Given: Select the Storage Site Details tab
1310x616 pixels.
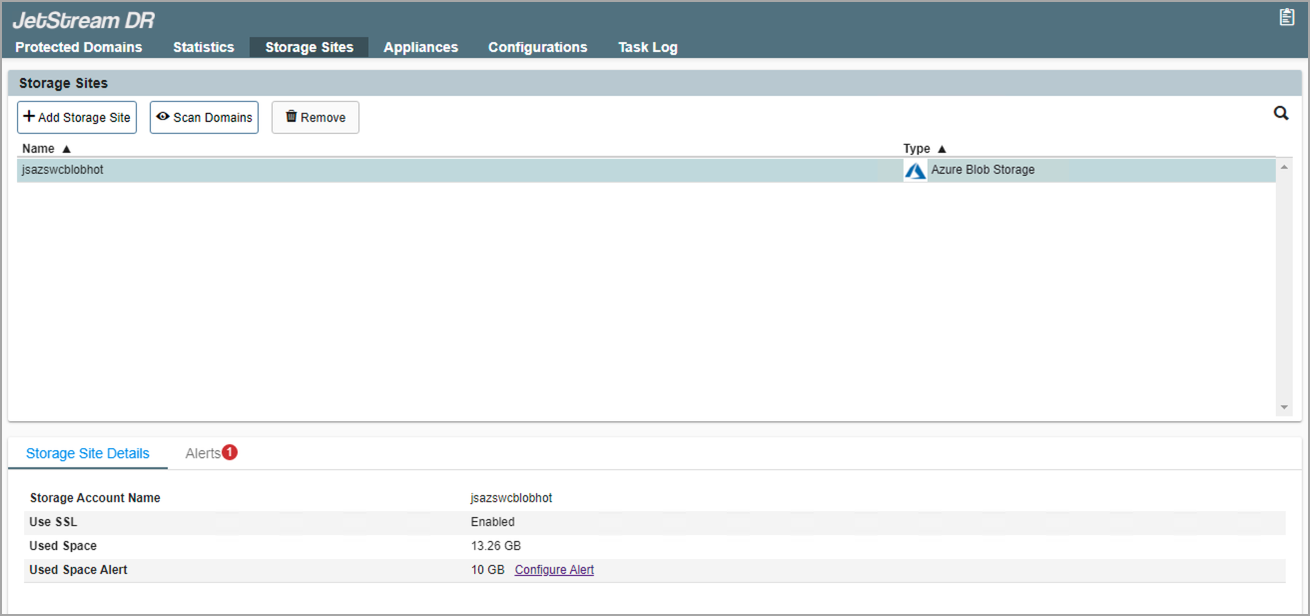Looking at the screenshot, I should pyautogui.click(x=88, y=453).
